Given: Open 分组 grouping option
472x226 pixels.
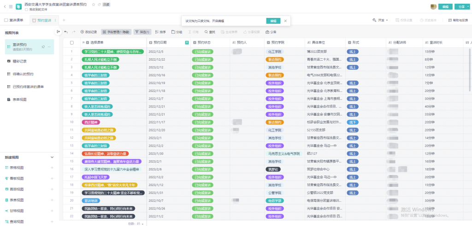Looking at the screenshot, I should point(177,32).
